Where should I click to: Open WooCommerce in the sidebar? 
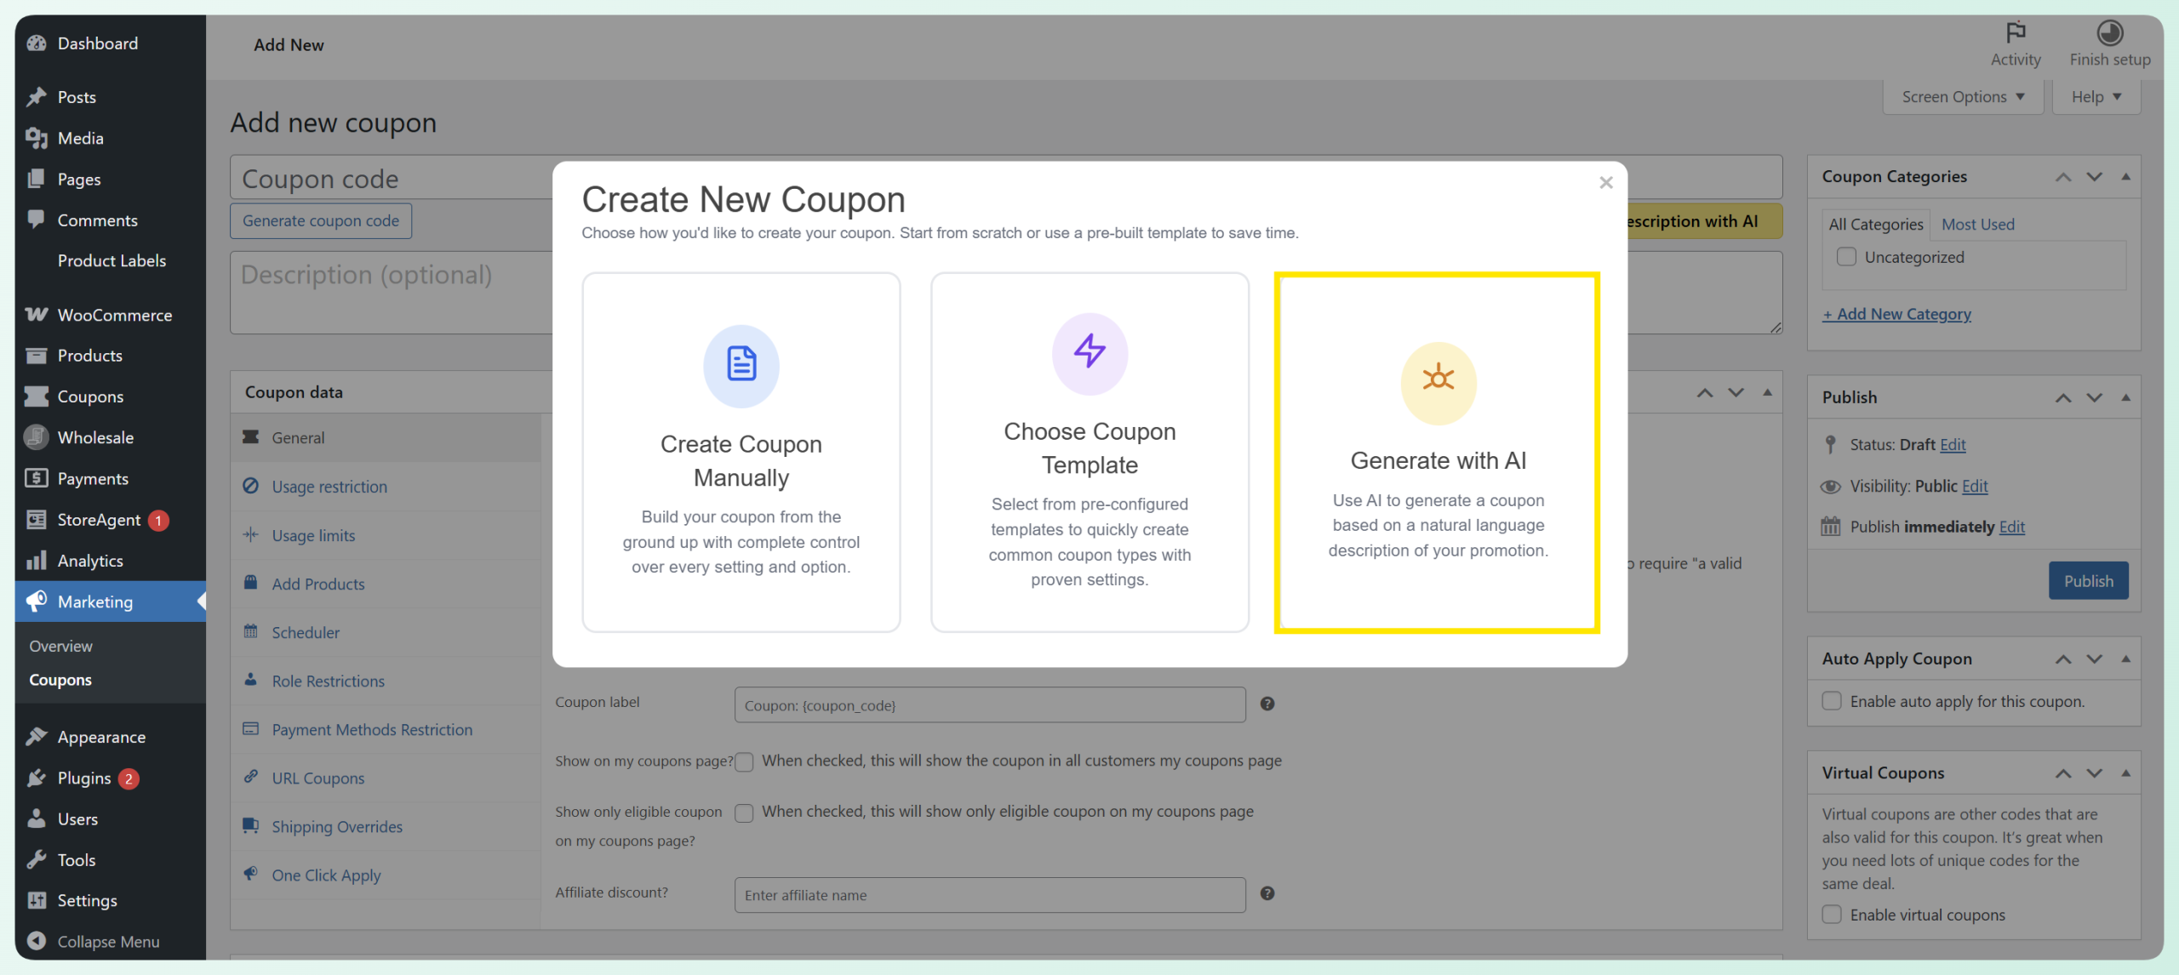point(114,315)
